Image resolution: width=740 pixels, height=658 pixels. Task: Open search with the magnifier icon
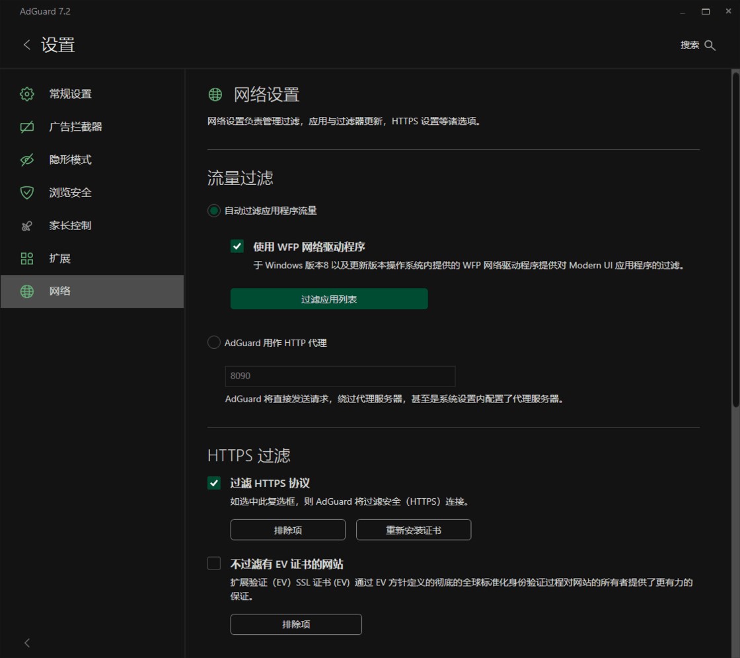[710, 45]
